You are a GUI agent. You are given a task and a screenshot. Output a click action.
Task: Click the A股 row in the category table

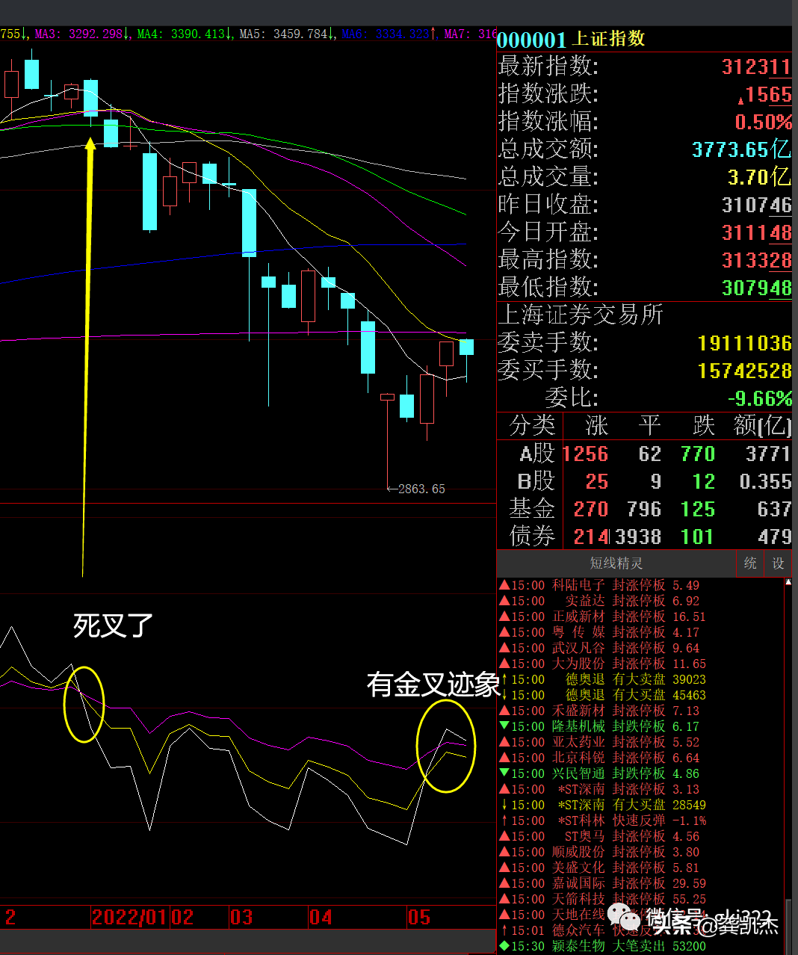pos(536,454)
